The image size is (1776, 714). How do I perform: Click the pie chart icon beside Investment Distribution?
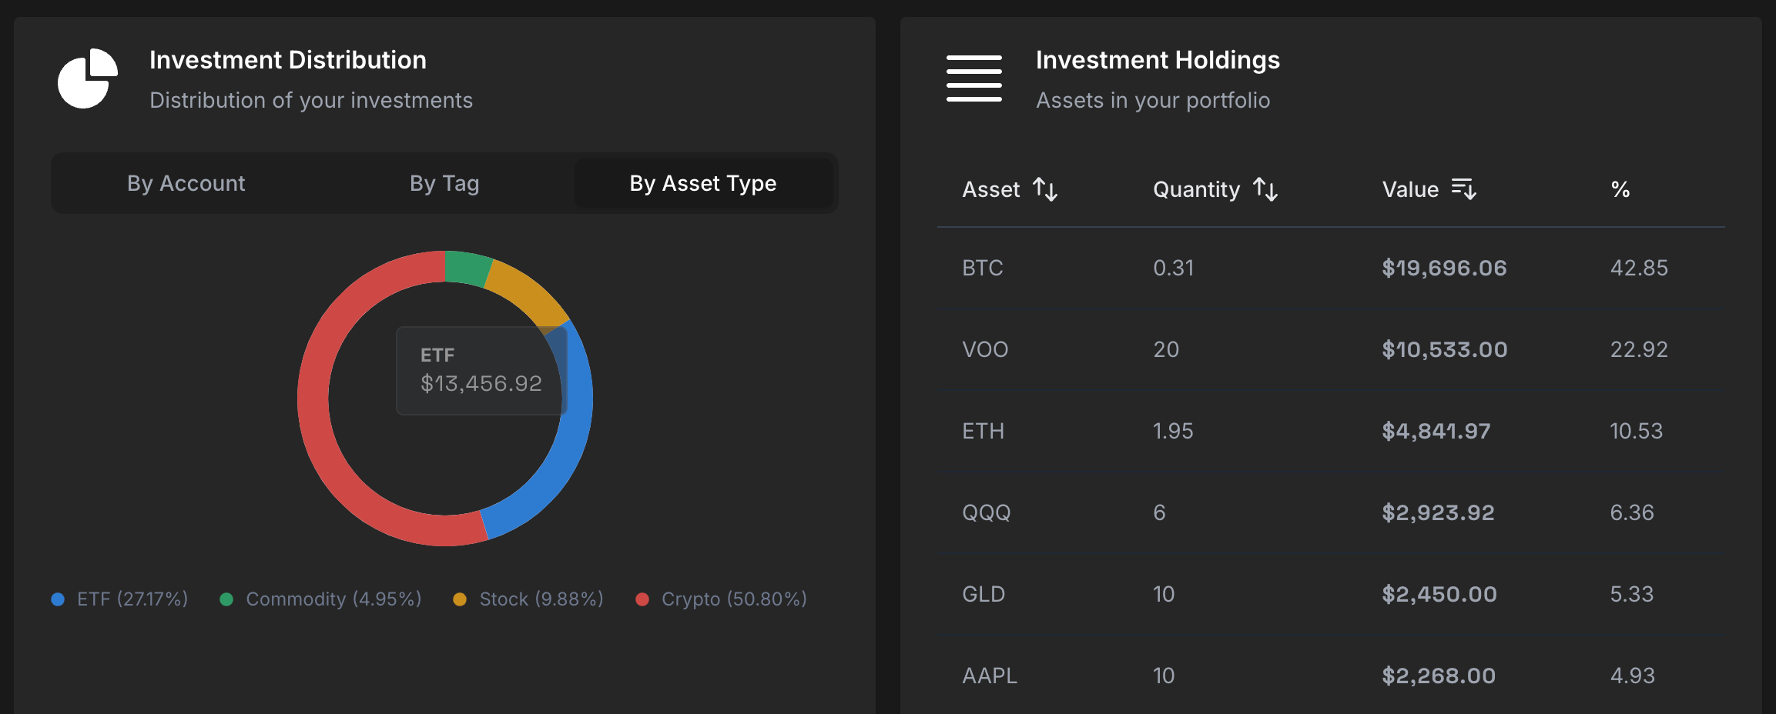pos(87,78)
